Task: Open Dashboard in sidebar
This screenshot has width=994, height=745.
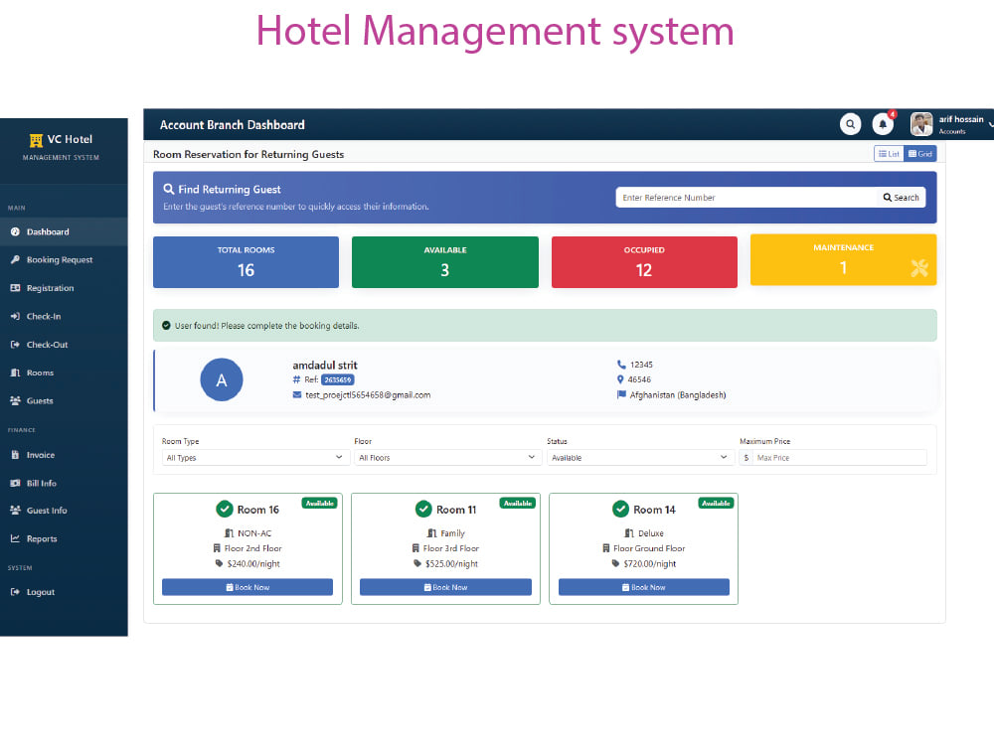Action: pyautogui.click(x=64, y=231)
